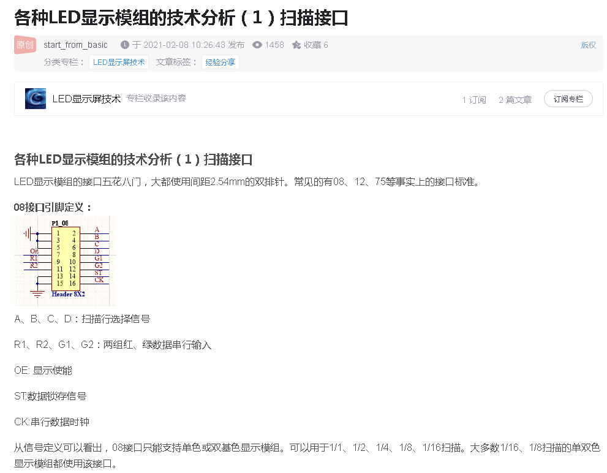This screenshot has width=607, height=473.
Task: Click the line A、B、C、D：扫描行选择信号
Action: 82,319
